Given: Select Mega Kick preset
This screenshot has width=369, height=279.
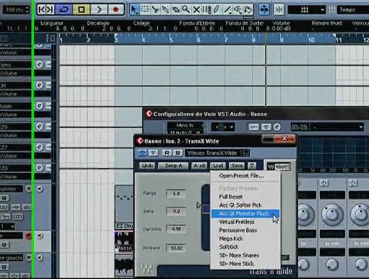Looking at the screenshot, I should pos(231,239).
